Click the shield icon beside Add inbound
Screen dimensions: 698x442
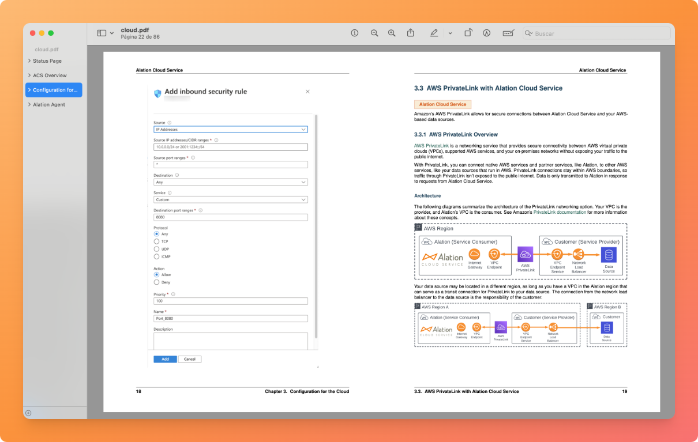[157, 92]
